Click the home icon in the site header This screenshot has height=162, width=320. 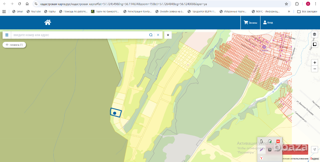tap(48, 22)
